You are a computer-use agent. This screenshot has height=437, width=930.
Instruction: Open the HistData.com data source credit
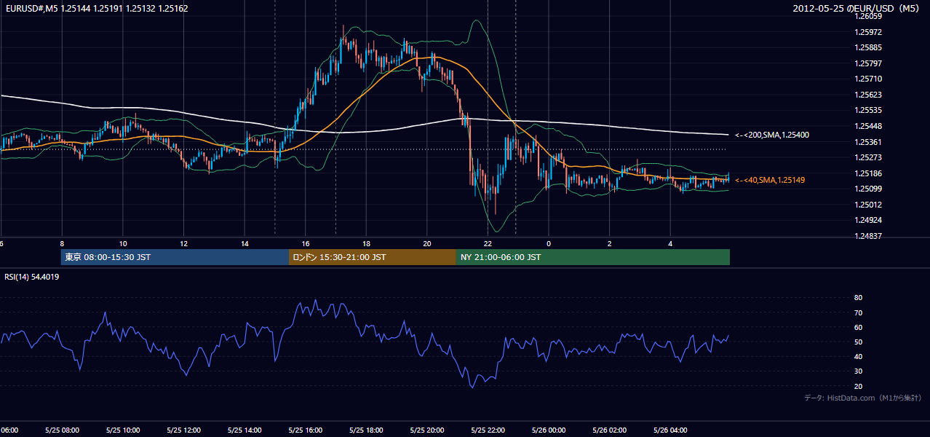click(863, 398)
